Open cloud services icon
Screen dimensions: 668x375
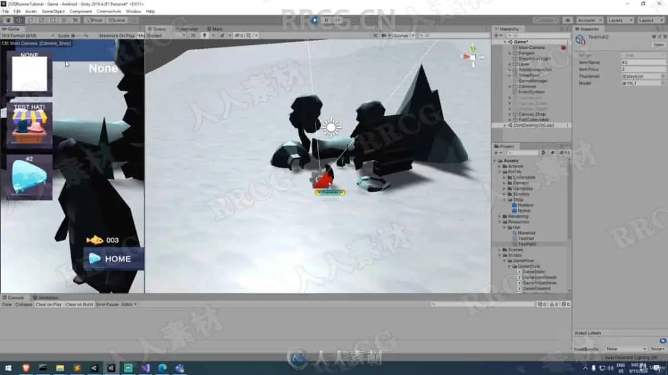coord(568,20)
